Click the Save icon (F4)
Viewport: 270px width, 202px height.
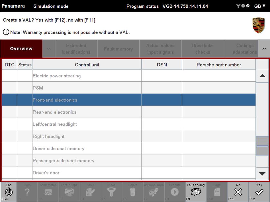pos(90,192)
